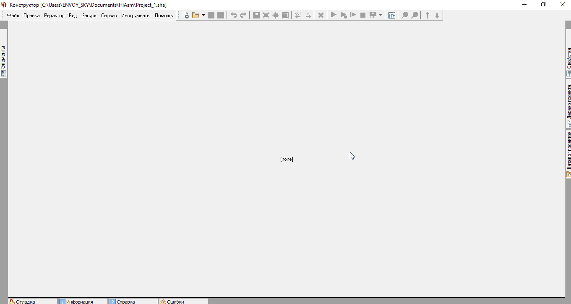Open the Правка menu
Viewport: 571px width, 304px height.
point(31,16)
